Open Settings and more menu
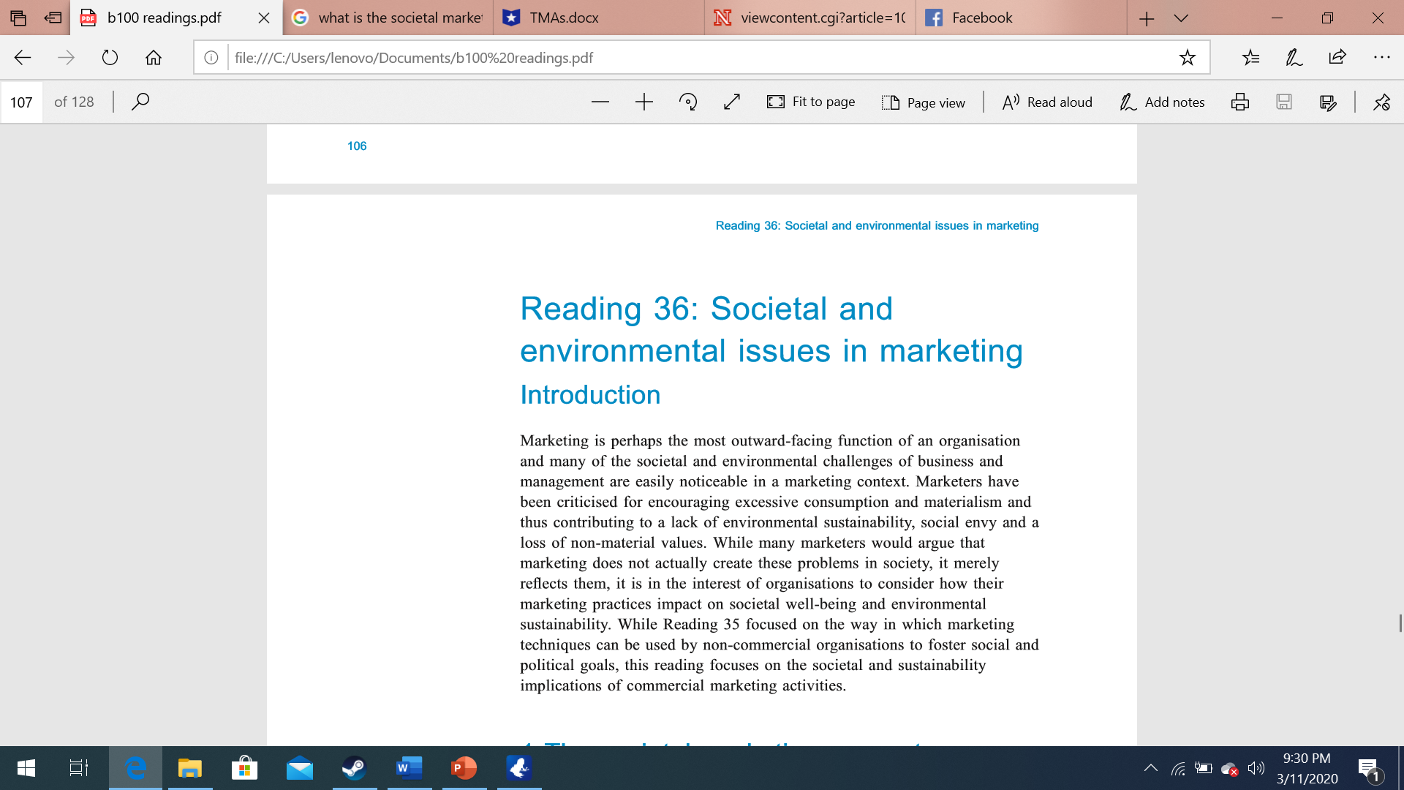Image resolution: width=1404 pixels, height=790 pixels. tap(1381, 58)
